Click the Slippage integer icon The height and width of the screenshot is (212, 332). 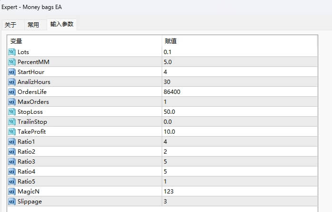coord(12,201)
